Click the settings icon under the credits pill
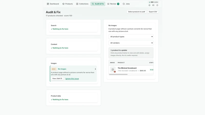 149,5
